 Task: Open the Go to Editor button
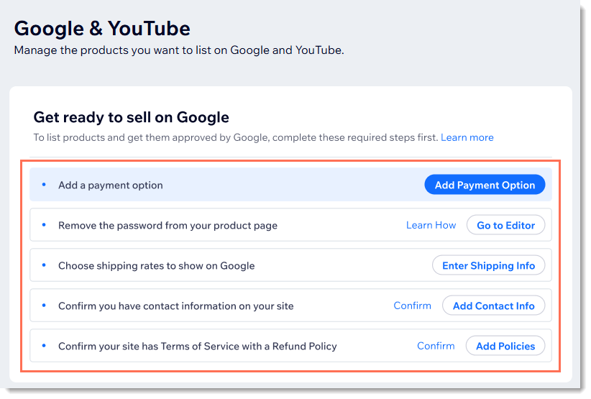pos(505,225)
